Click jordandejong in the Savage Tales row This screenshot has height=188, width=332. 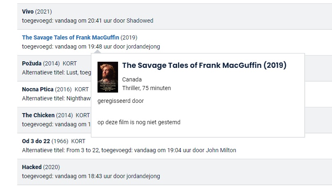point(143,47)
